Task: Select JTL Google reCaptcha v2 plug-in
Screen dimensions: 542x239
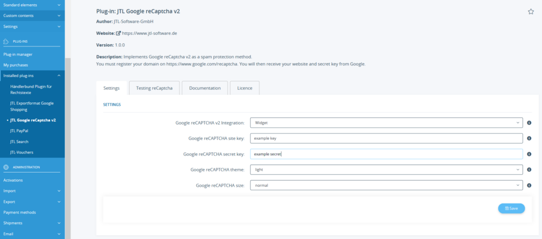Action: (x=32, y=120)
